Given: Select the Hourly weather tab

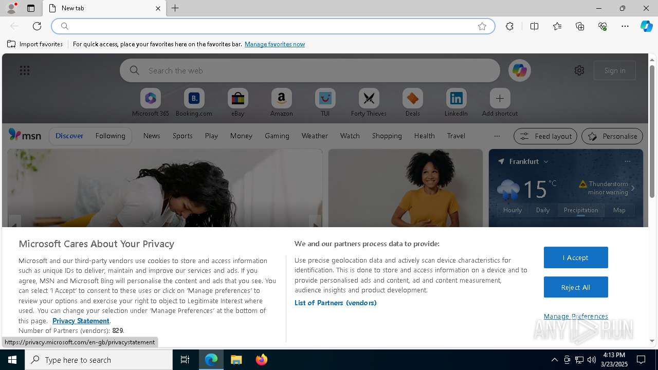Looking at the screenshot, I should [513, 210].
